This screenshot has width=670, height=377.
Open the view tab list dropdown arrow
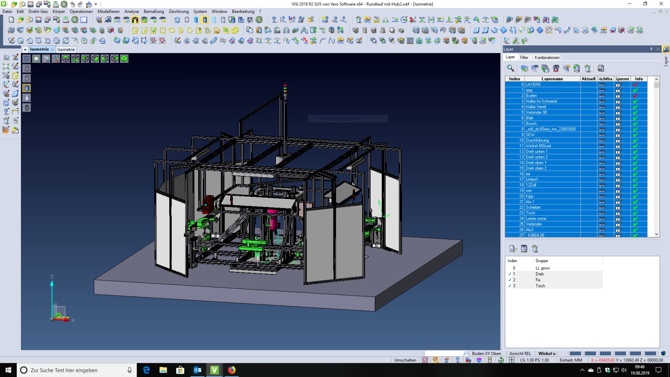(x=25, y=49)
